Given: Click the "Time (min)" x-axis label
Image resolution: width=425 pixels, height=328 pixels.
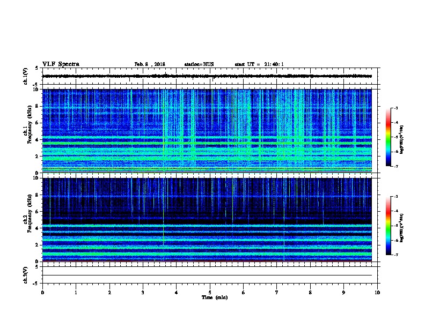Looking at the screenshot, I should (215, 297).
